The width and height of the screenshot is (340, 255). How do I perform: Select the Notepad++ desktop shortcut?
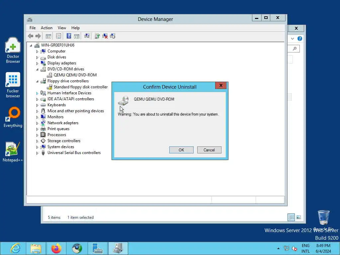coord(13,152)
